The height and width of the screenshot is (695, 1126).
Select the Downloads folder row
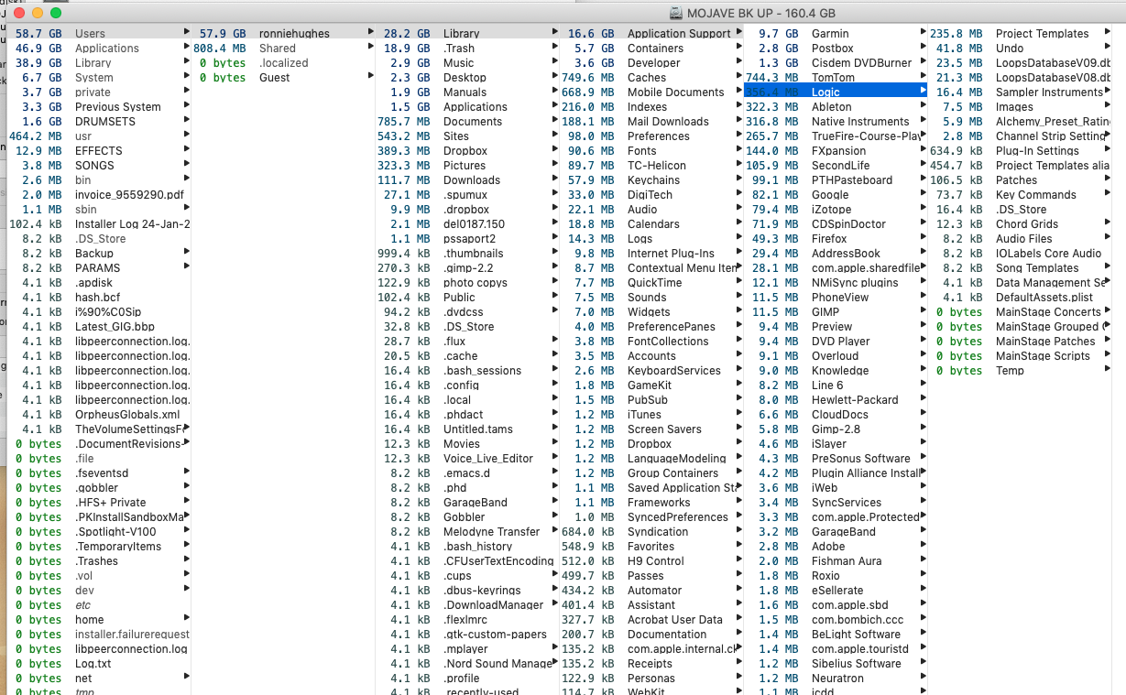click(x=467, y=180)
